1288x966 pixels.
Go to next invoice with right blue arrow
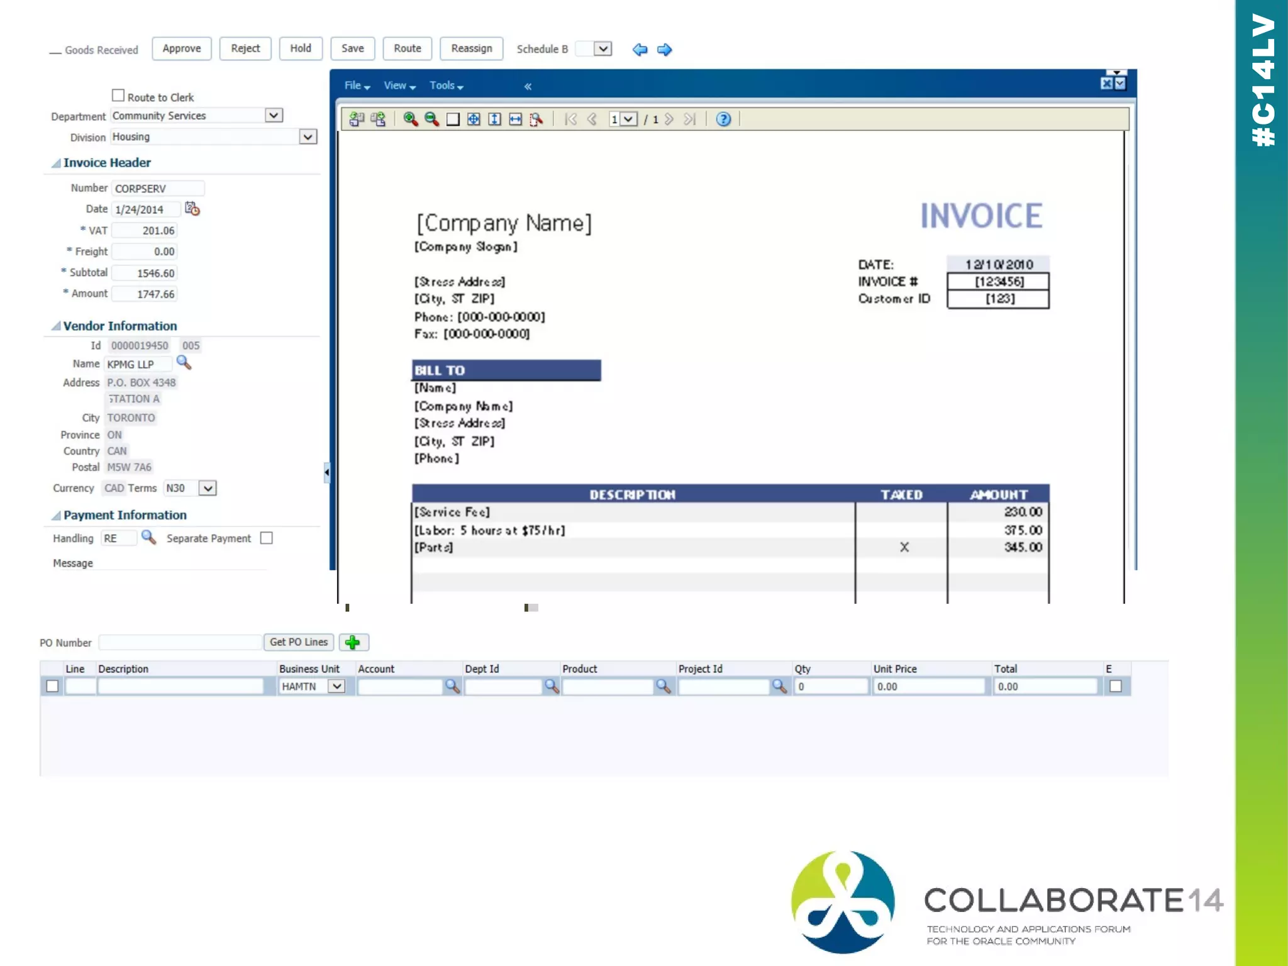[665, 49]
